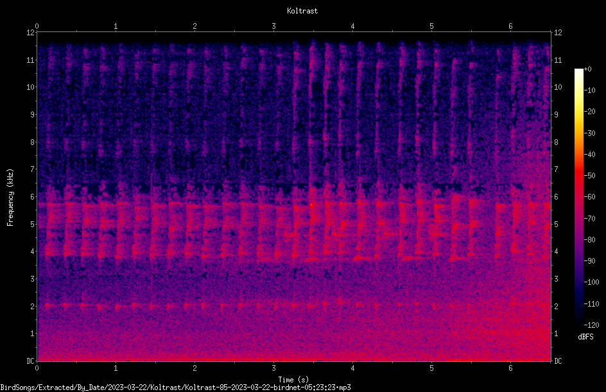Click the DC label on left axis

tap(30, 361)
